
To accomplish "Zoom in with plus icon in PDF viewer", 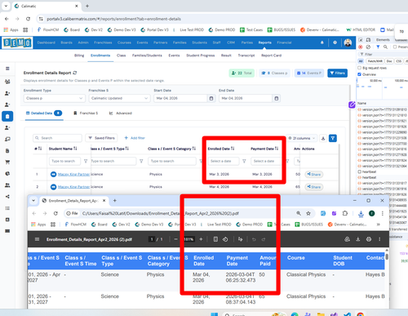I will [201, 239].
